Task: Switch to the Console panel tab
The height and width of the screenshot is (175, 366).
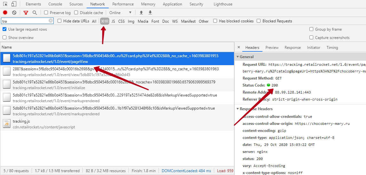Action: [55, 4]
